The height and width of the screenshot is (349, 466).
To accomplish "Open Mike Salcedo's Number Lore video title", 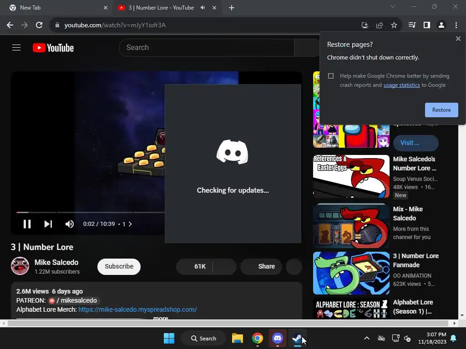I will pos(415,164).
